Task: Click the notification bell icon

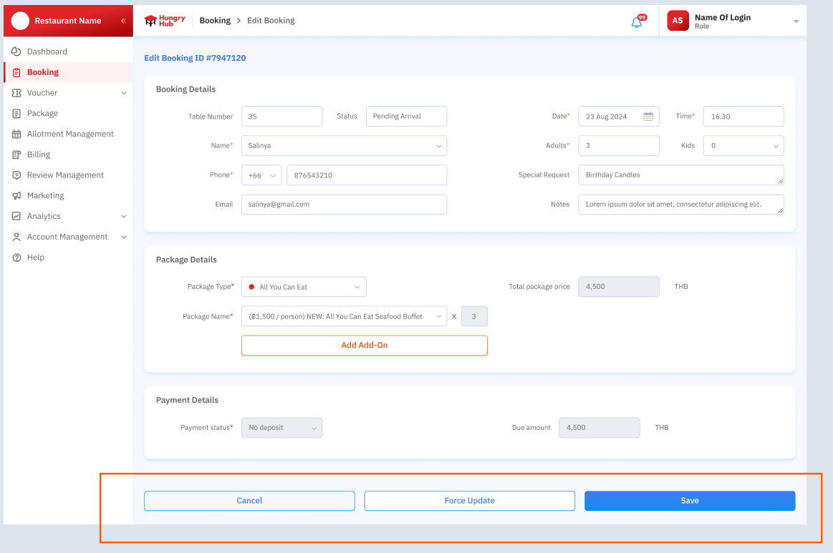Action: pos(636,22)
